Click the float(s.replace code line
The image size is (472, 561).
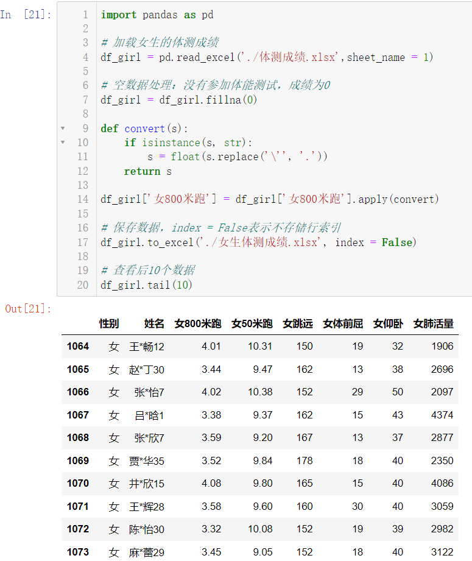point(238,157)
